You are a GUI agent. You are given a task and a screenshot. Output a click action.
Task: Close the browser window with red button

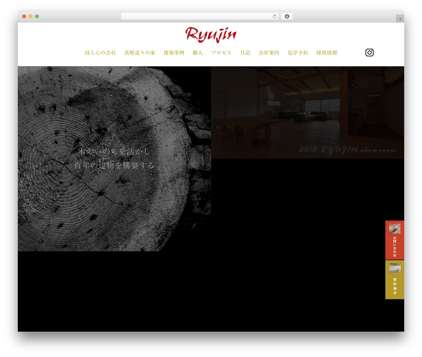(24, 16)
